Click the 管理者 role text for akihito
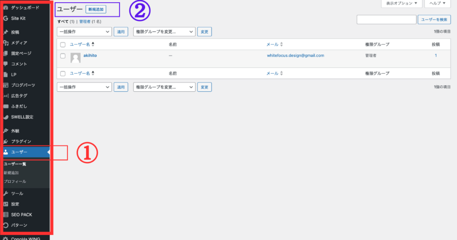This screenshot has width=457, height=240. coord(371,55)
